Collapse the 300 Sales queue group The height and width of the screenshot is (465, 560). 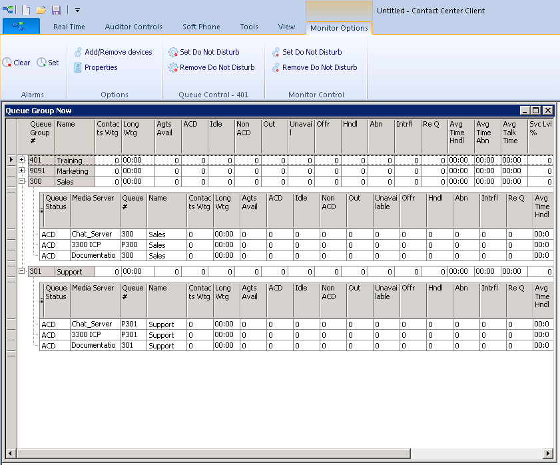[x=21, y=181]
